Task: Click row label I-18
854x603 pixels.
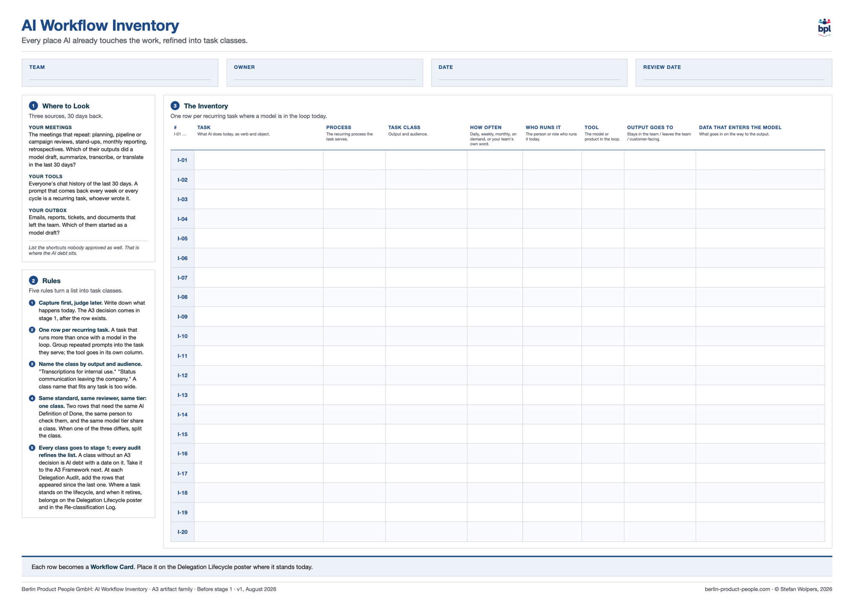Action: point(182,493)
